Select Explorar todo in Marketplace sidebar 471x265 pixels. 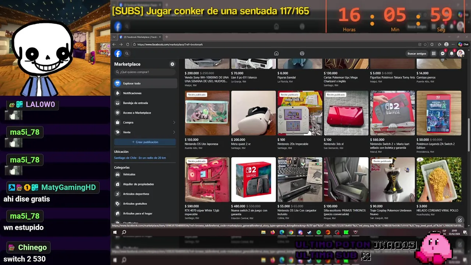(145, 84)
